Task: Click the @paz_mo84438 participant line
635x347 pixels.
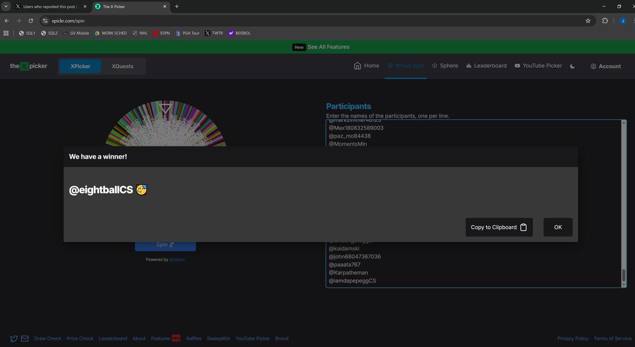Action: tap(349, 136)
